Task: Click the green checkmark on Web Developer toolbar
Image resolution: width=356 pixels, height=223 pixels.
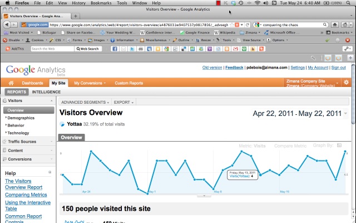Action: [328, 40]
